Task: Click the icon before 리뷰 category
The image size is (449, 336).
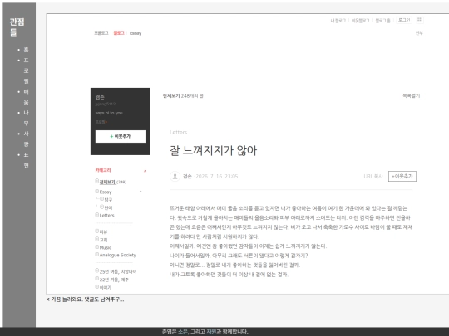Action: tap(96, 231)
